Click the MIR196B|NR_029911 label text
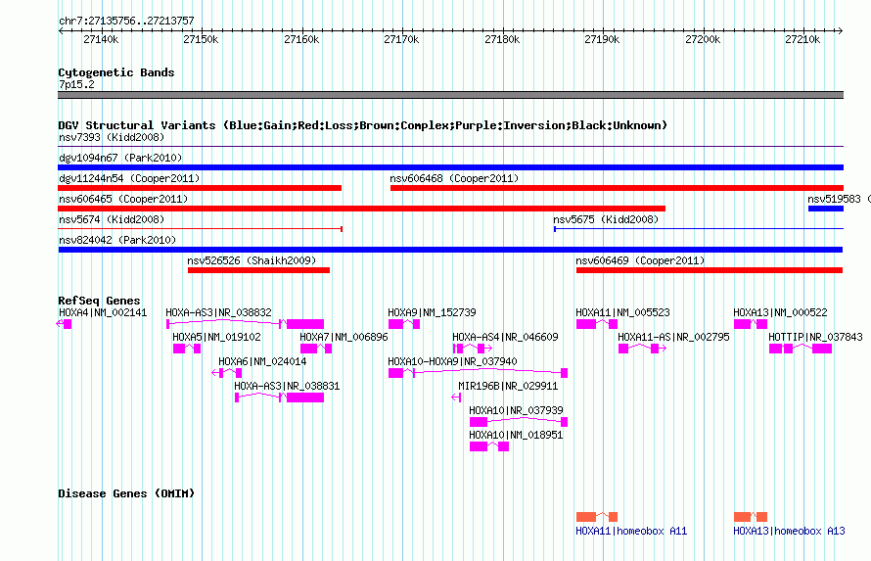Screen dimensions: 871x561 (508, 386)
